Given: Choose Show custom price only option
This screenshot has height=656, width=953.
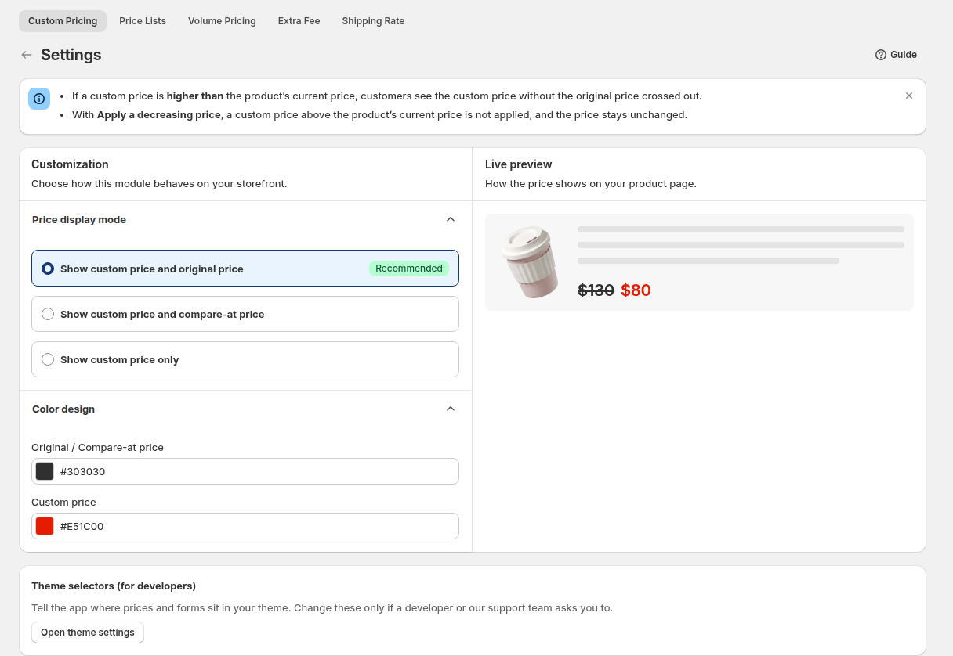Looking at the screenshot, I should [245, 359].
